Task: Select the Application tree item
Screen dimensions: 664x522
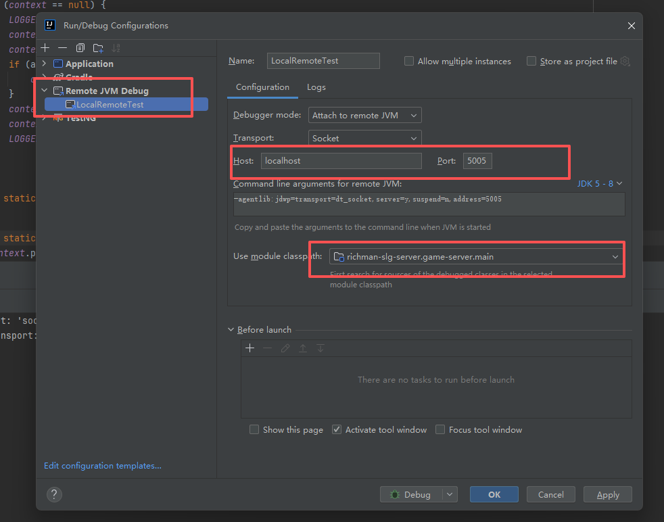Action: coord(89,64)
